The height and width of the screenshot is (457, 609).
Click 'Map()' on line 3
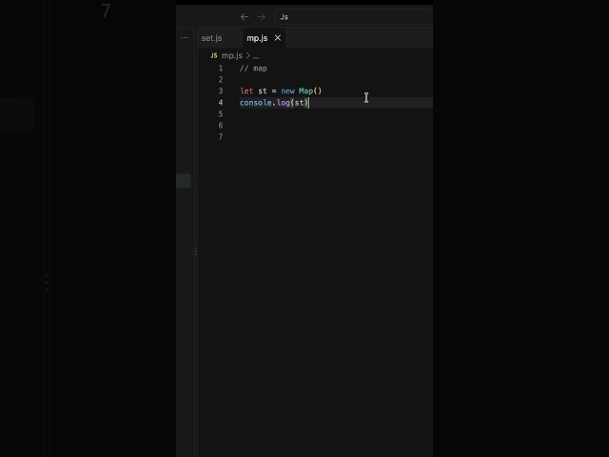[x=310, y=91]
